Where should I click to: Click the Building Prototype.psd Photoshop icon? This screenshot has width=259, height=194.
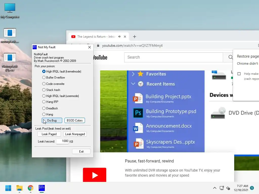(x=138, y=113)
